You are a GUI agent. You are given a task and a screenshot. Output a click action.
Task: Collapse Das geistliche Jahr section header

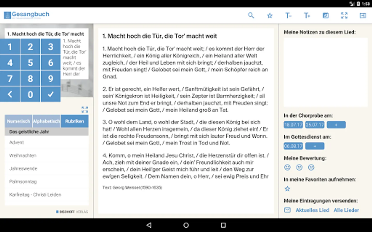click(x=47, y=132)
